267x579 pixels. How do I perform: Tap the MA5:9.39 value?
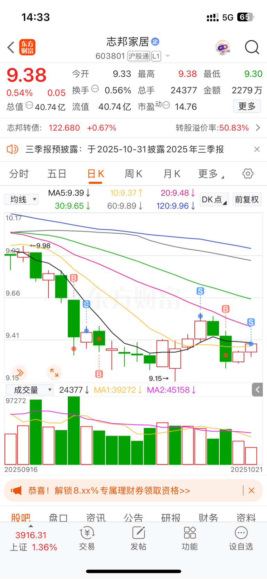click(69, 193)
